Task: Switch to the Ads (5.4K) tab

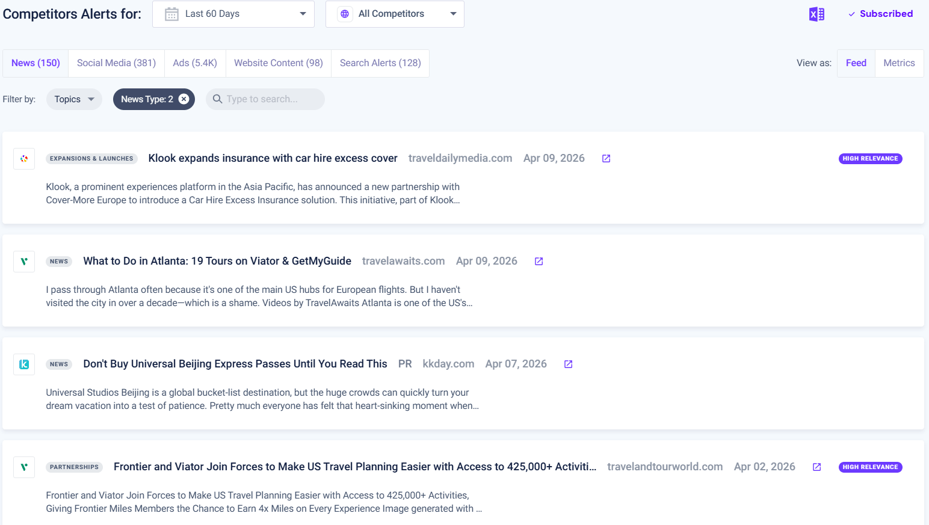Action: point(195,63)
